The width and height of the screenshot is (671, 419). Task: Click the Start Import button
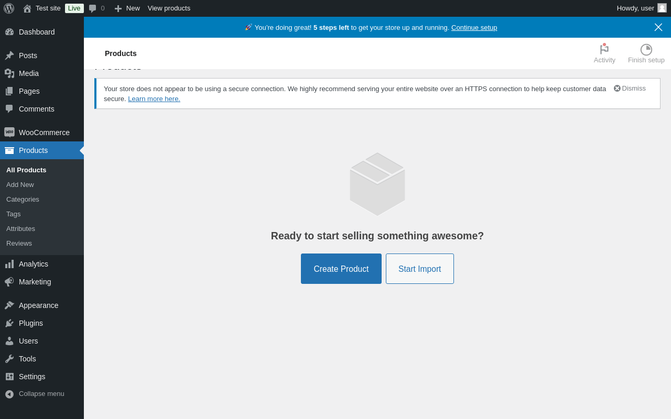(x=420, y=269)
